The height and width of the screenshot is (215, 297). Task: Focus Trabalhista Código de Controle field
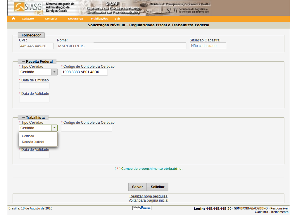click(x=86, y=128)
